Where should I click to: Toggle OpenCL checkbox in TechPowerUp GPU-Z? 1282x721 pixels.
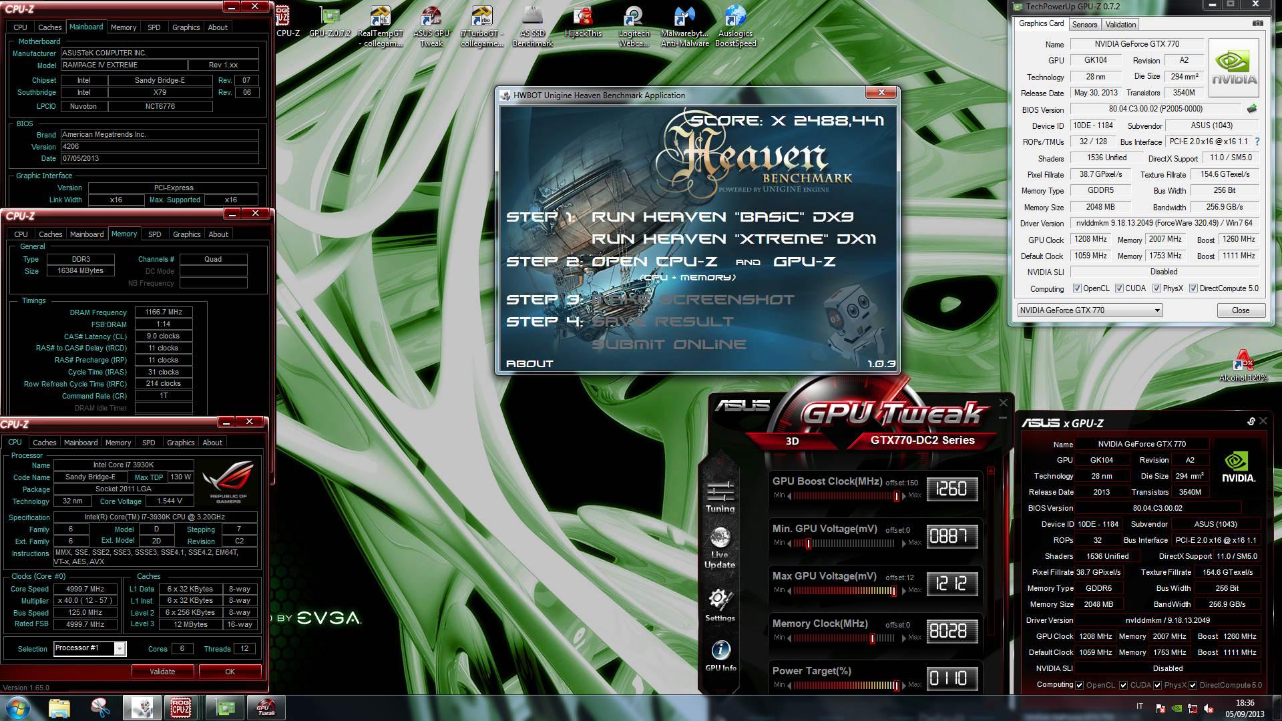[1076, 288]
